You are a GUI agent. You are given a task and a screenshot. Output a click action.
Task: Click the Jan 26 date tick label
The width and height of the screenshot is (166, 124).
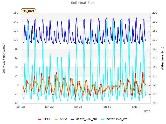[x=78, y=107]
